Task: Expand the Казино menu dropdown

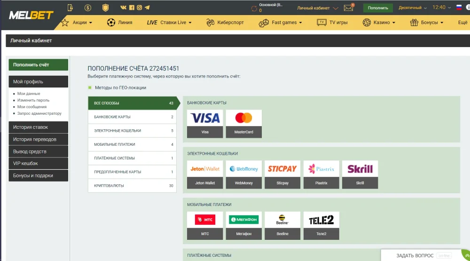Action: click(379, 23)
